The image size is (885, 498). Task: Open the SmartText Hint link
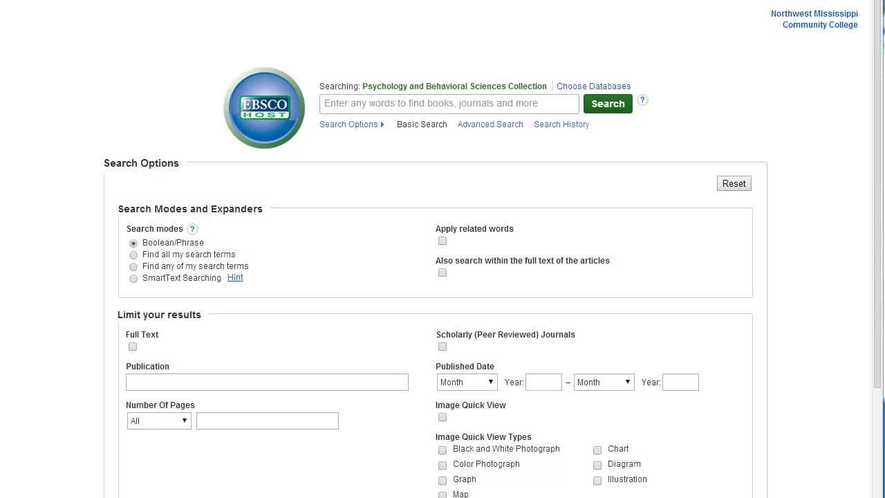click(235, 277)
